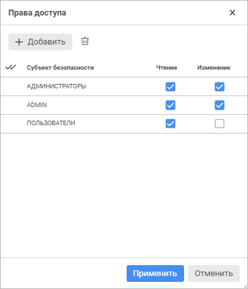Image resolution: width=248 pixels, height=289 pixels.
Task: Enable Изменение for ПОЛЬЗОВАТЕЛИ
Action: click(x=220, y=123)
